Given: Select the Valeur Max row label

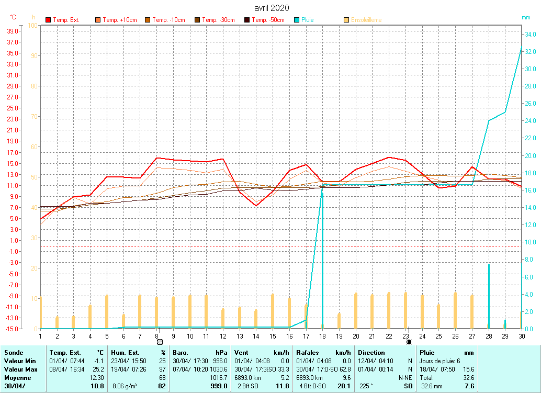Looking at the screenshot, I should tap(20, 369).
